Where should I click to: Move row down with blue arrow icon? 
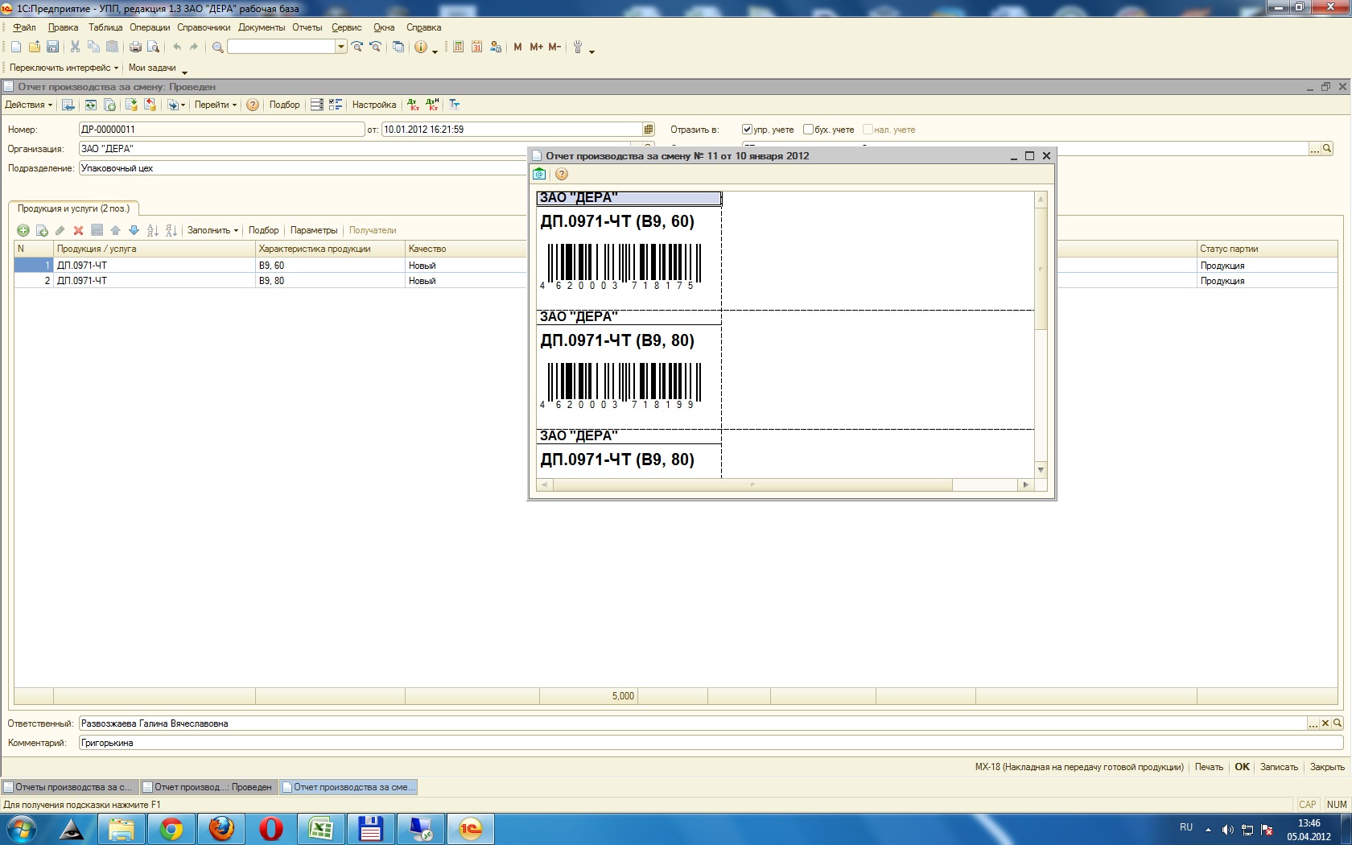coord(134,230)
